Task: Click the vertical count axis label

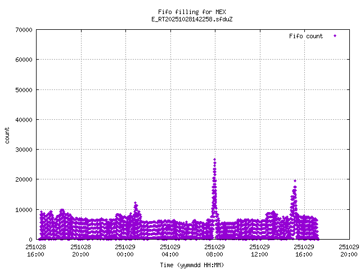Action: pyautogui.click(x=7, y=135)
